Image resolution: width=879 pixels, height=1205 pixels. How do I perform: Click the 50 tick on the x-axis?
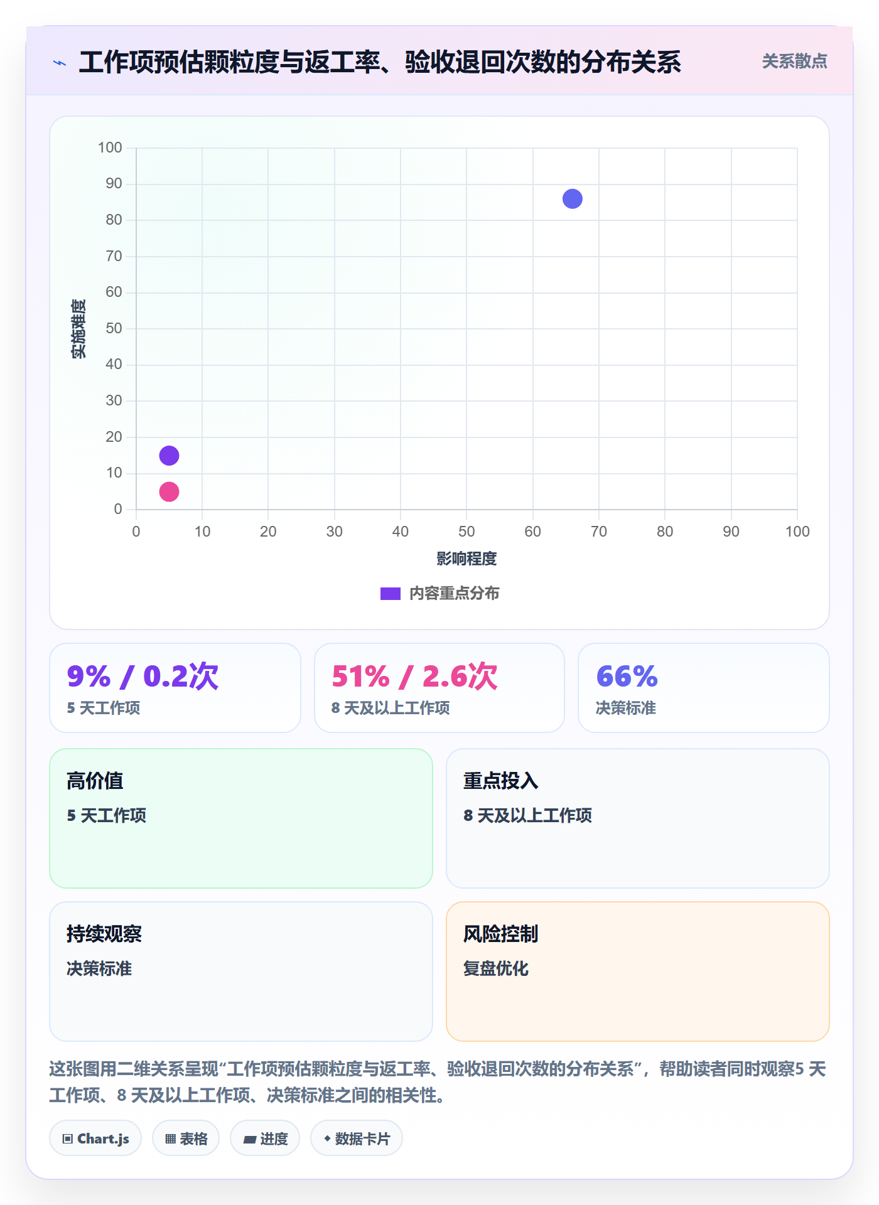466,532
